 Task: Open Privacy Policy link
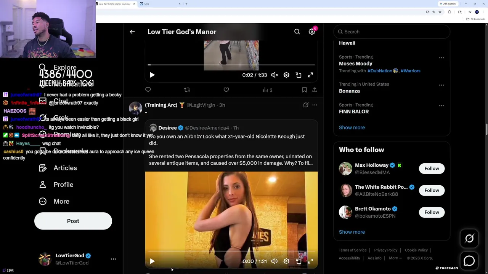pos(385,250)
